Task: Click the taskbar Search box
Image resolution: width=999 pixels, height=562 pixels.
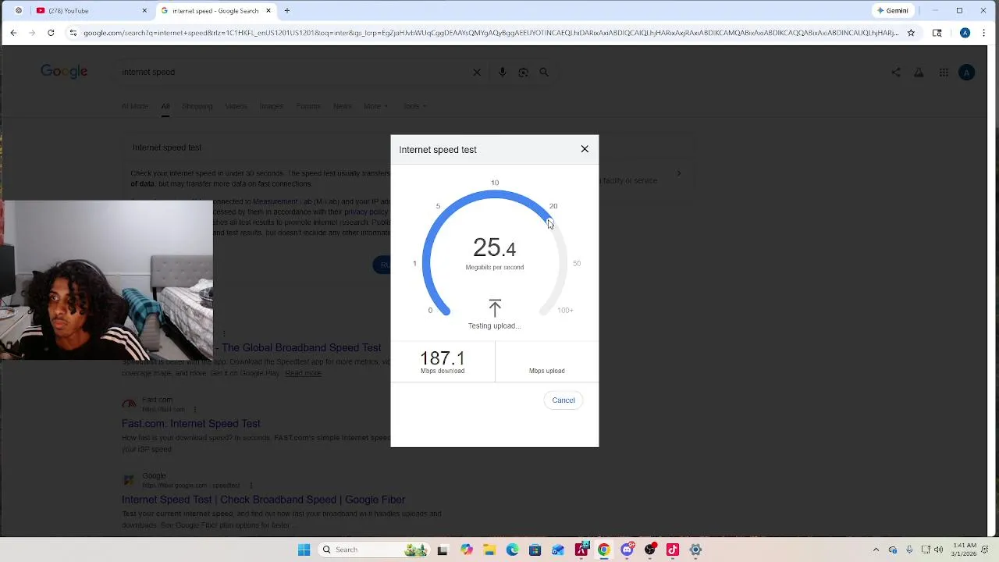Action: (373, 550)
